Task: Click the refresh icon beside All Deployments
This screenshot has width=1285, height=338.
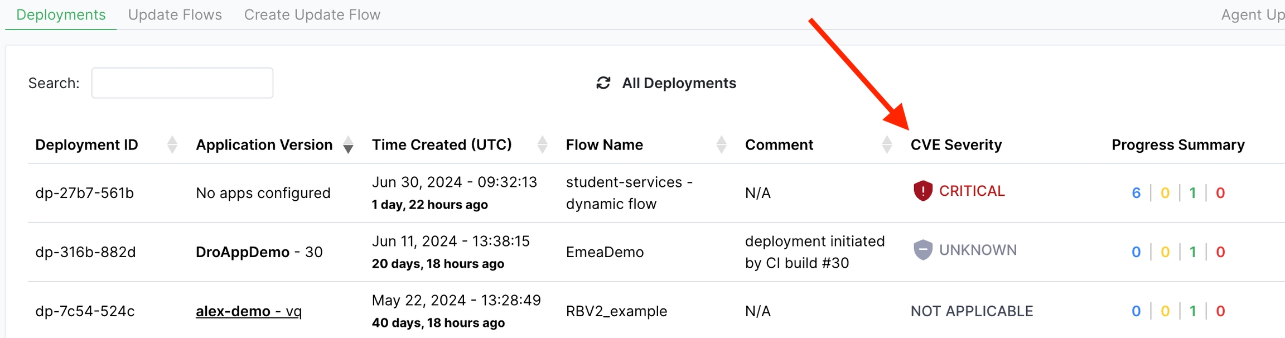Action: coord(603,83)
